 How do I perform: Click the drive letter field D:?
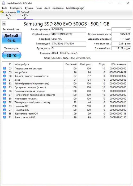click(x=68, y=48)
